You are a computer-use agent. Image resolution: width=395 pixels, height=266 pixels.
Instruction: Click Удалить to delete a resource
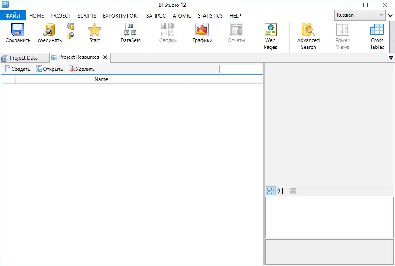81,69
